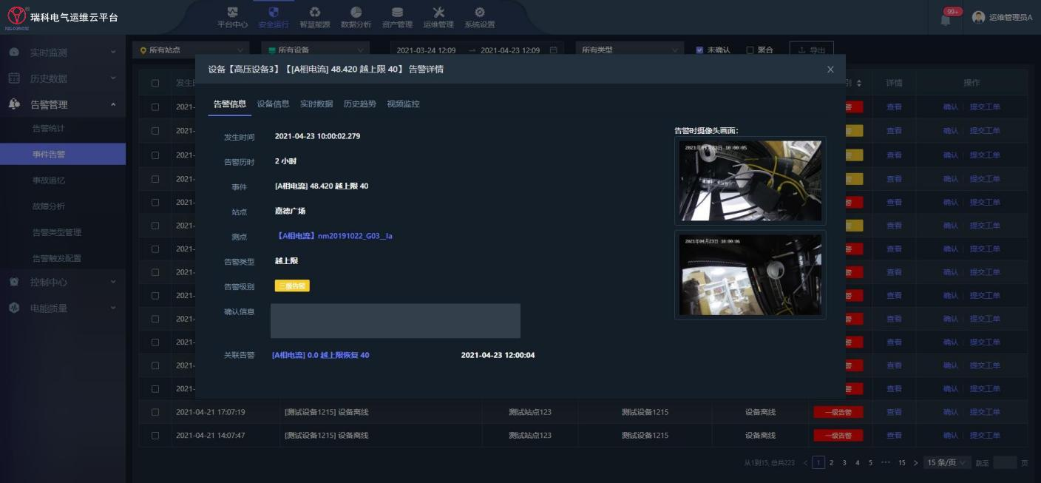Enable the 聚合 checkbox

[x=750, y=50]
